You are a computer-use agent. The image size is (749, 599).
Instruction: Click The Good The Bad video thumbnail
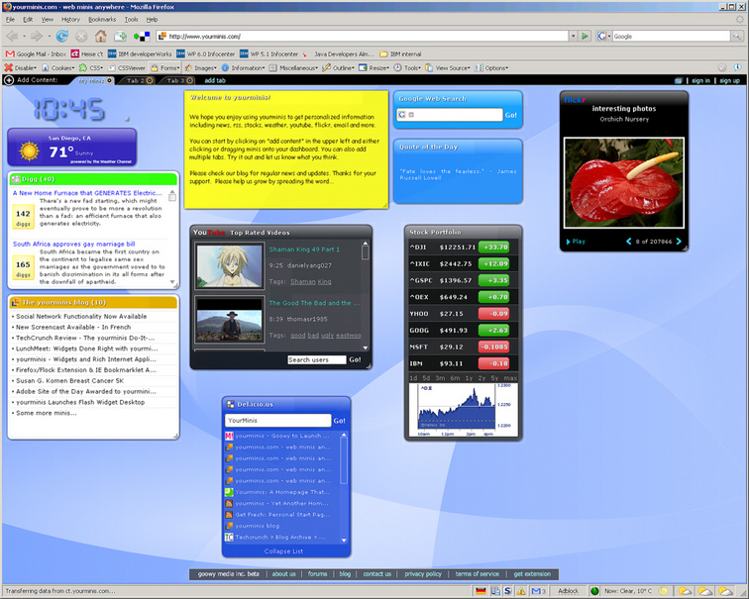tap(230, 320)
